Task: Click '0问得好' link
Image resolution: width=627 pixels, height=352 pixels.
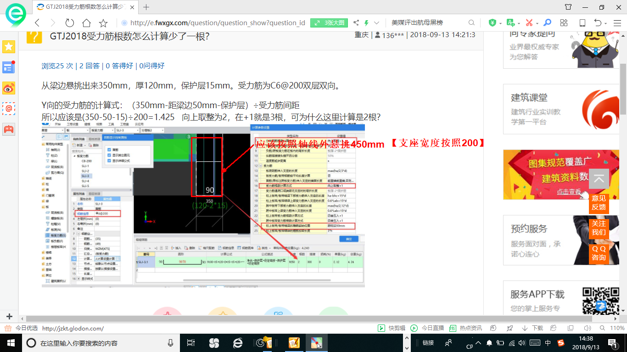Action: point(152,66)
